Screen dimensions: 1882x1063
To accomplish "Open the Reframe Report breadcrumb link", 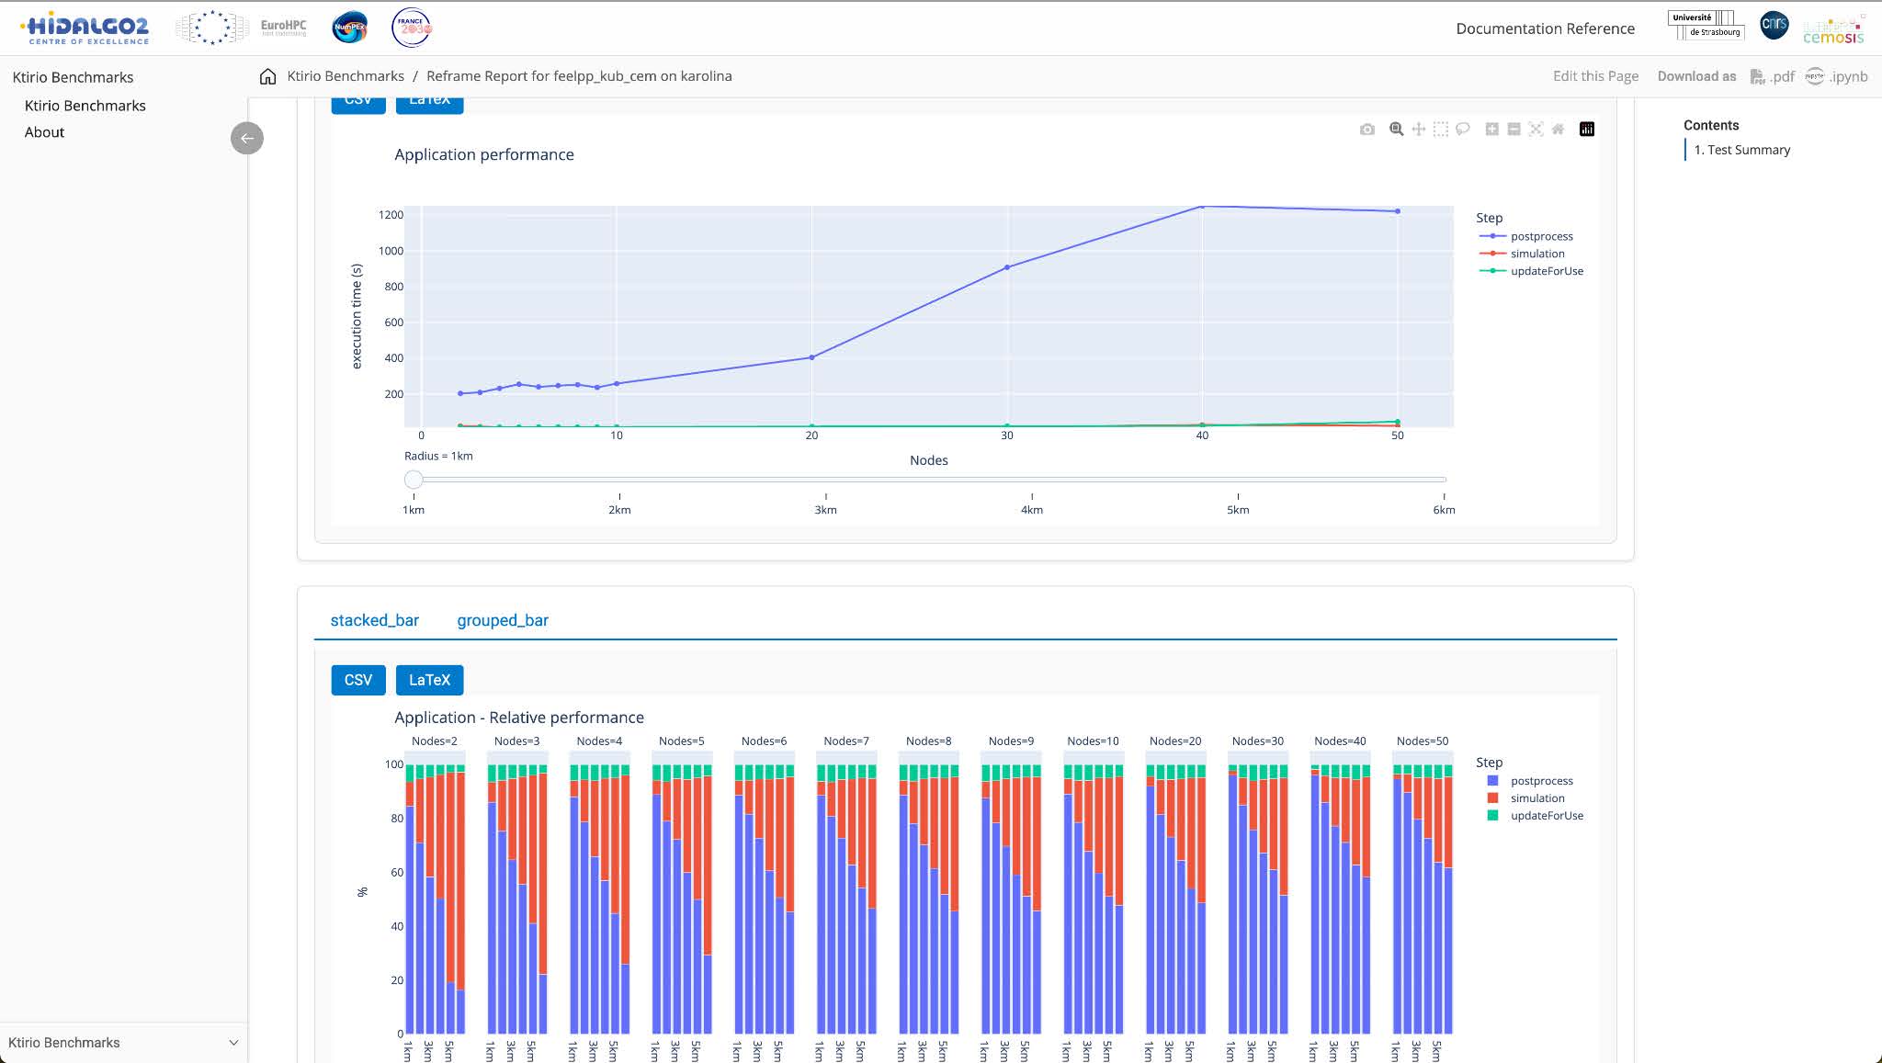I will pyautogui.click(x=580, y=75).
